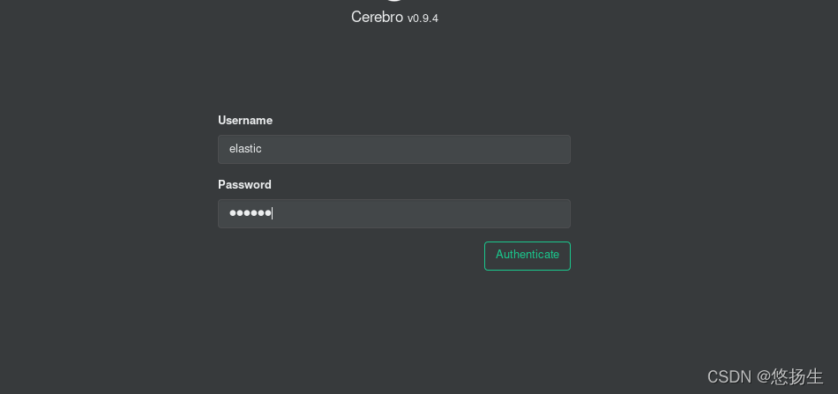
Task: Click the Username label
Action: pos(244,120)
